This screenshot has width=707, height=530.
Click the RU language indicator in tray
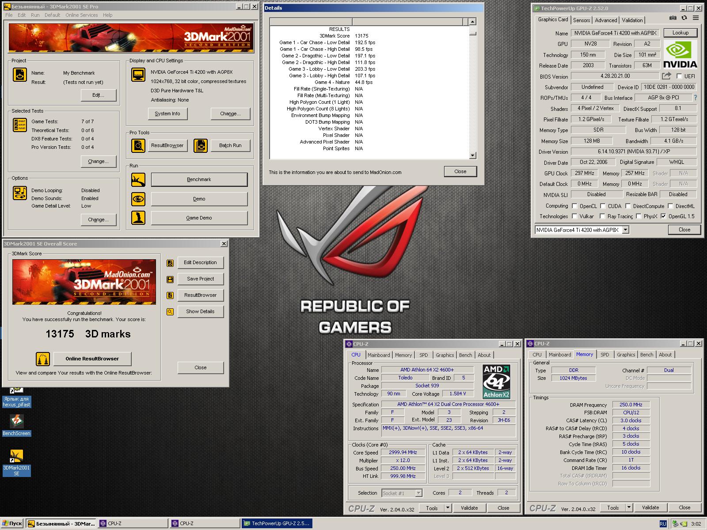tap(663, 524)
